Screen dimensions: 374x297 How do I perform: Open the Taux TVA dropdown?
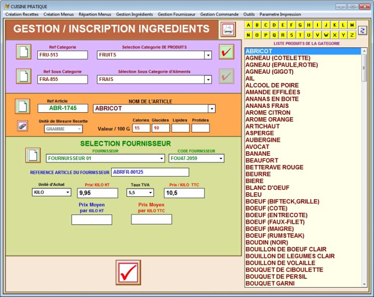[150, 193]
